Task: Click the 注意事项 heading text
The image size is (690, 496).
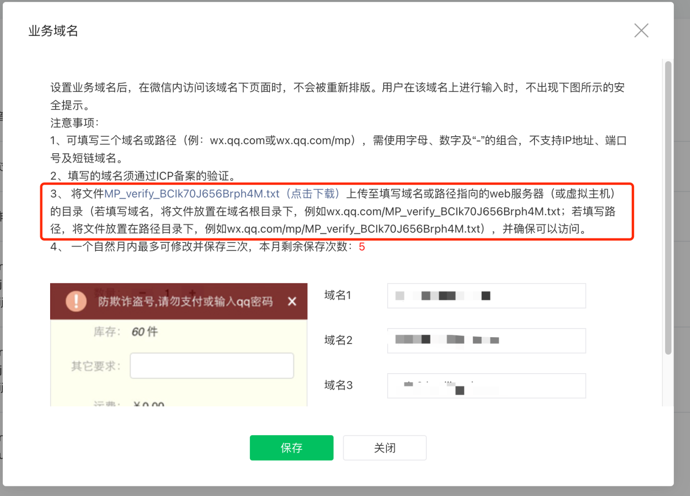Action: (x=75, y=123)
